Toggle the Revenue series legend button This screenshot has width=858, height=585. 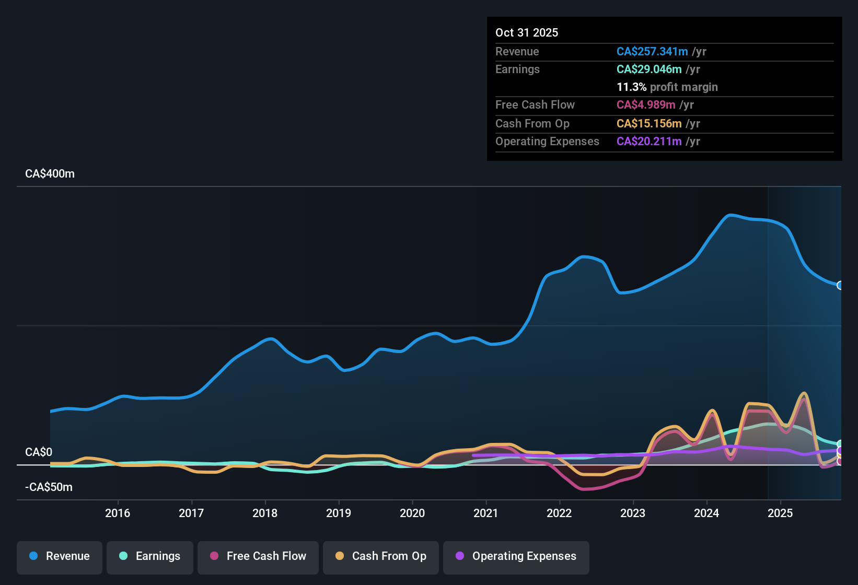tap(60, 557)
